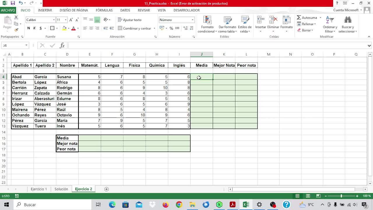Click Cuenta Microsoft account button
The height and width of the screenshot is (210, 373).
click(348, 10)
